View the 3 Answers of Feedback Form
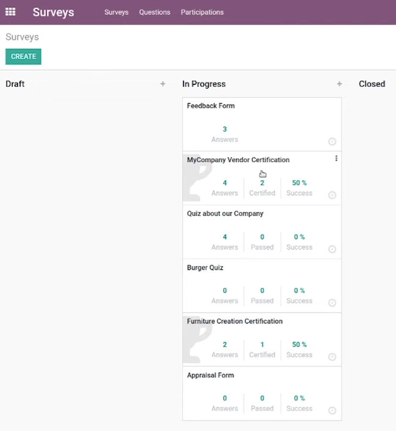This screenshot has height=431, width=396. [x=225, y=134]
